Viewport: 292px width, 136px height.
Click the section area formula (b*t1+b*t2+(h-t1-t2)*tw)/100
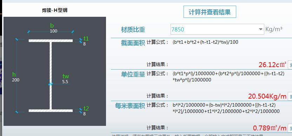tap(205, 42)
